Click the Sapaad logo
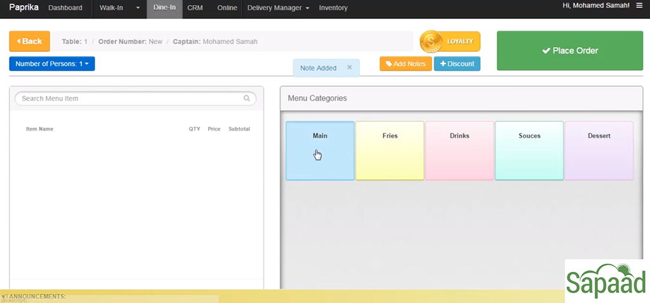The height and width of the screenshot is (303, 650). (x=606, y=281)
